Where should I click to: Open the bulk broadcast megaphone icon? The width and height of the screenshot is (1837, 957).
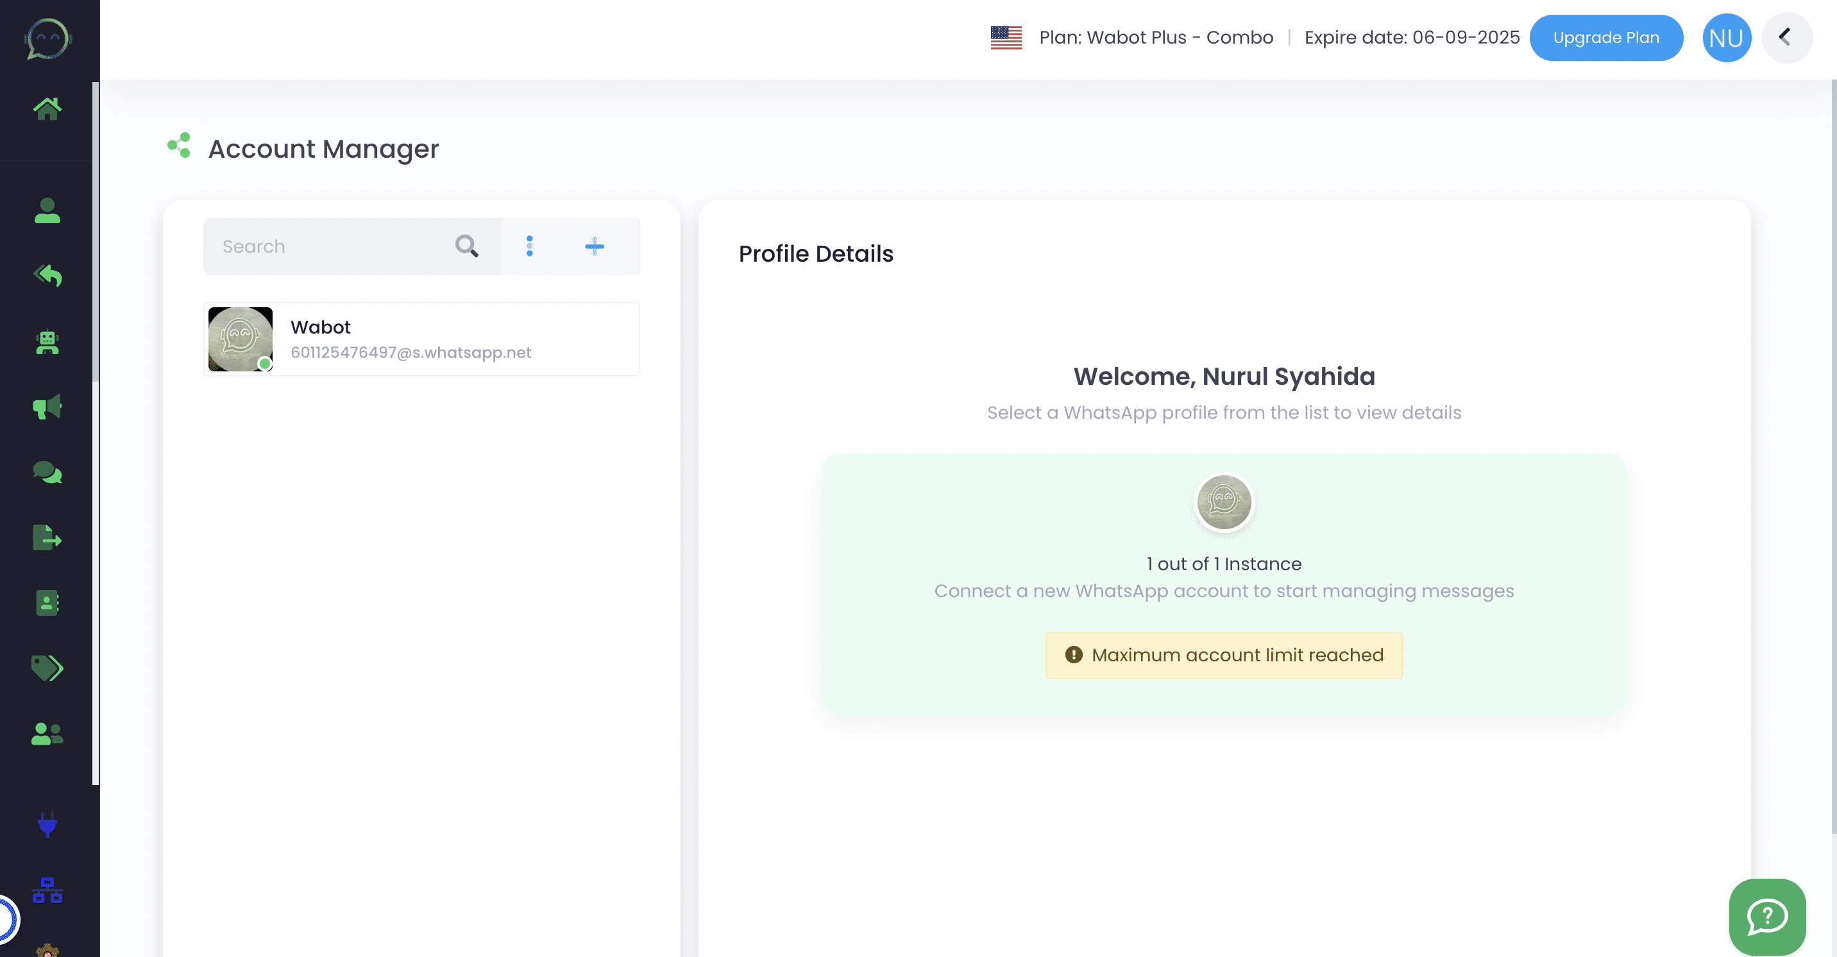[x=47, y=407]
